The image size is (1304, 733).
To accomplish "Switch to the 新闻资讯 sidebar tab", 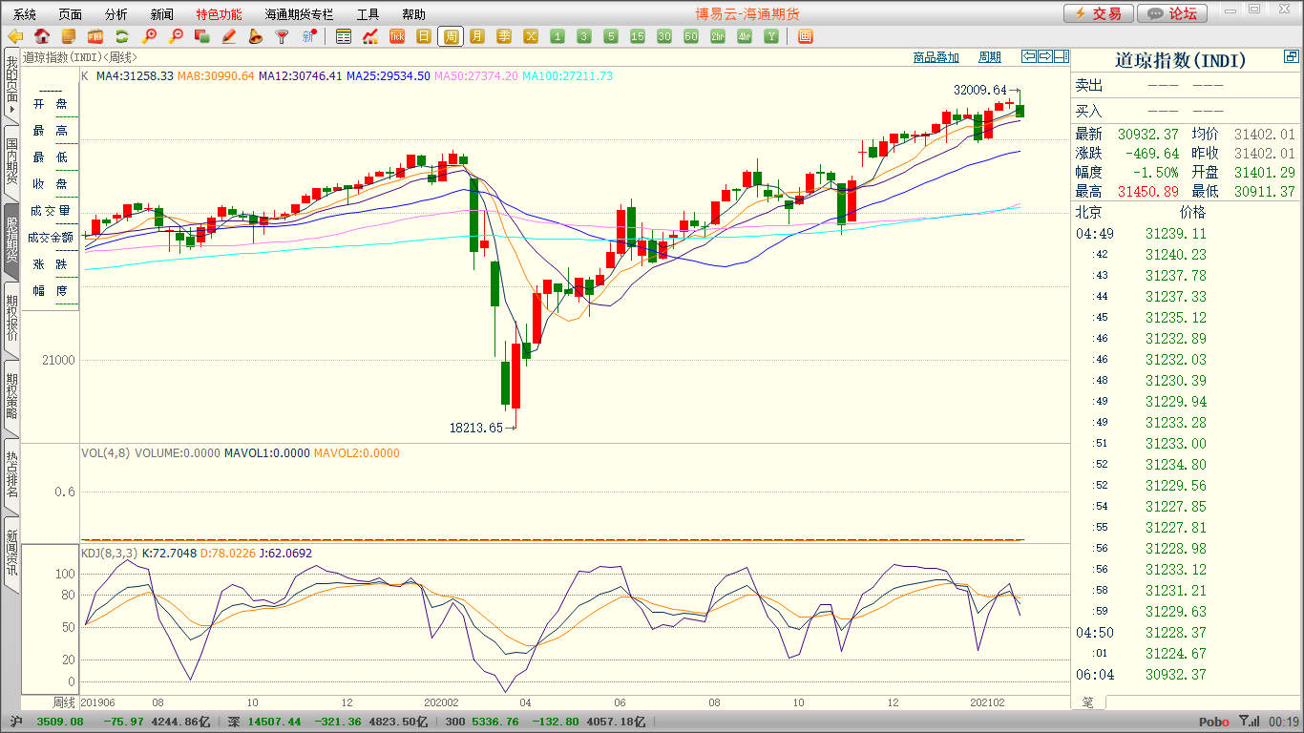I will [11, 554].
